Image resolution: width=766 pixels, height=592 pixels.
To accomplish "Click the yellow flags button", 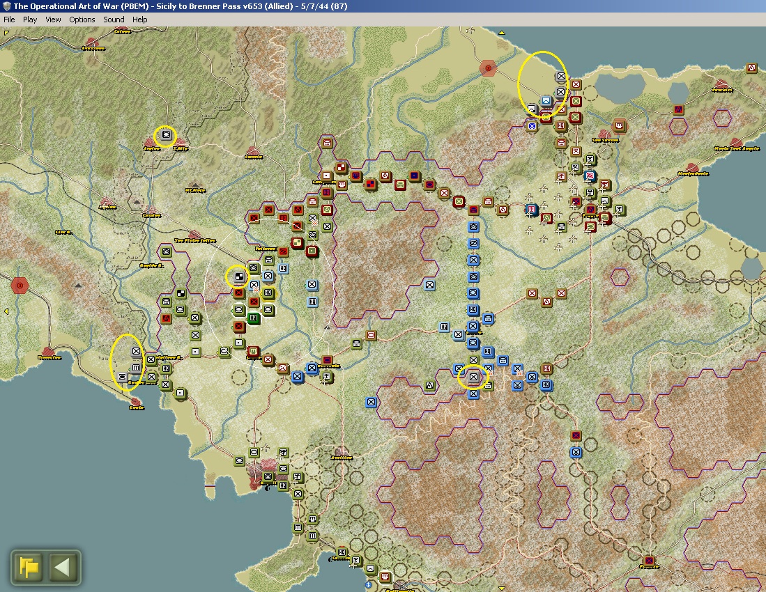I will (x=29, y=567).
